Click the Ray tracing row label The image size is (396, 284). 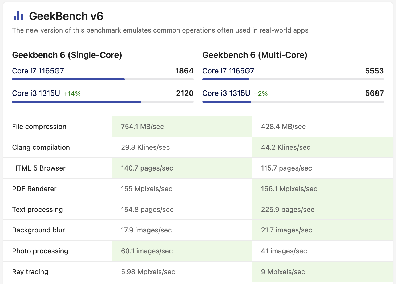tap(30, 272)
